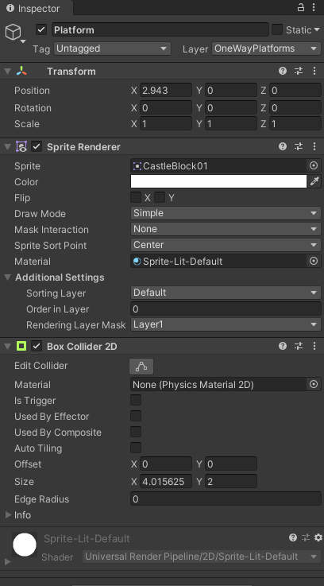Open the Sprite Renderer preset selector icon
Image resolution: width=324 pixels, height=586 pixels.
[x=299, y=146]
